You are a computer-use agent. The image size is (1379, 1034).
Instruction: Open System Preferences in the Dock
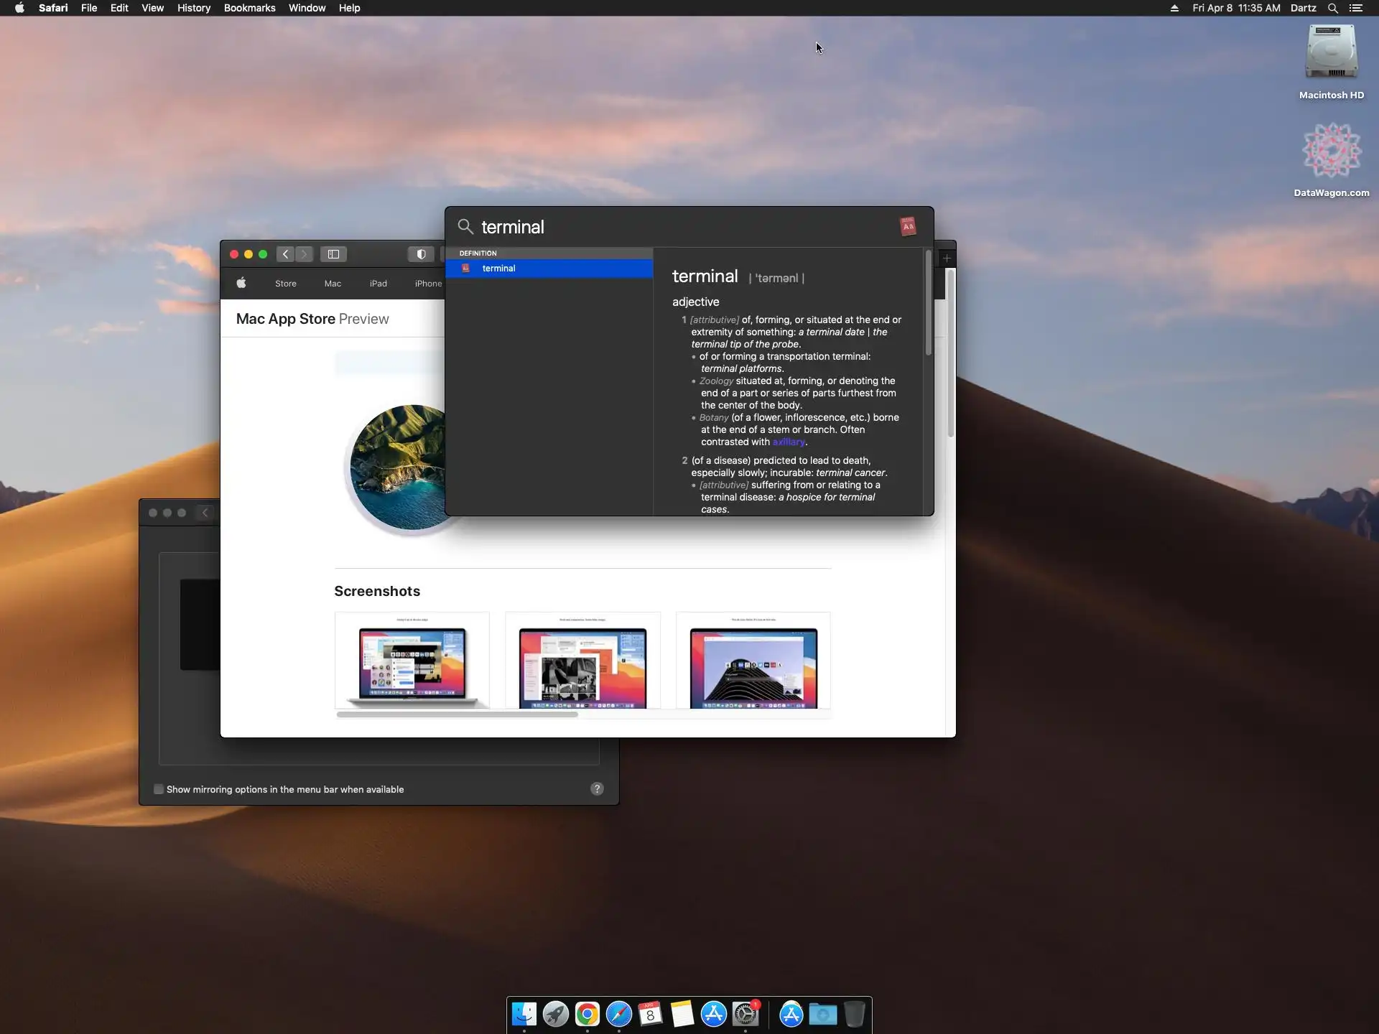click(746, 1014)
